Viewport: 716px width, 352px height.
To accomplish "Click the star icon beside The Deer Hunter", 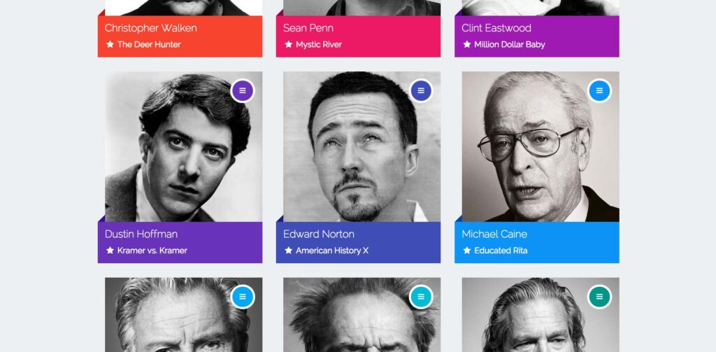I will [110, 44].
